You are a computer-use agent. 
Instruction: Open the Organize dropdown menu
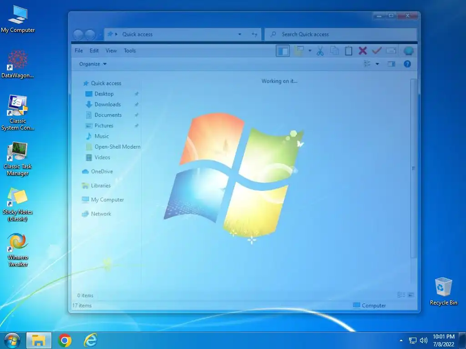tap(93, 64)
